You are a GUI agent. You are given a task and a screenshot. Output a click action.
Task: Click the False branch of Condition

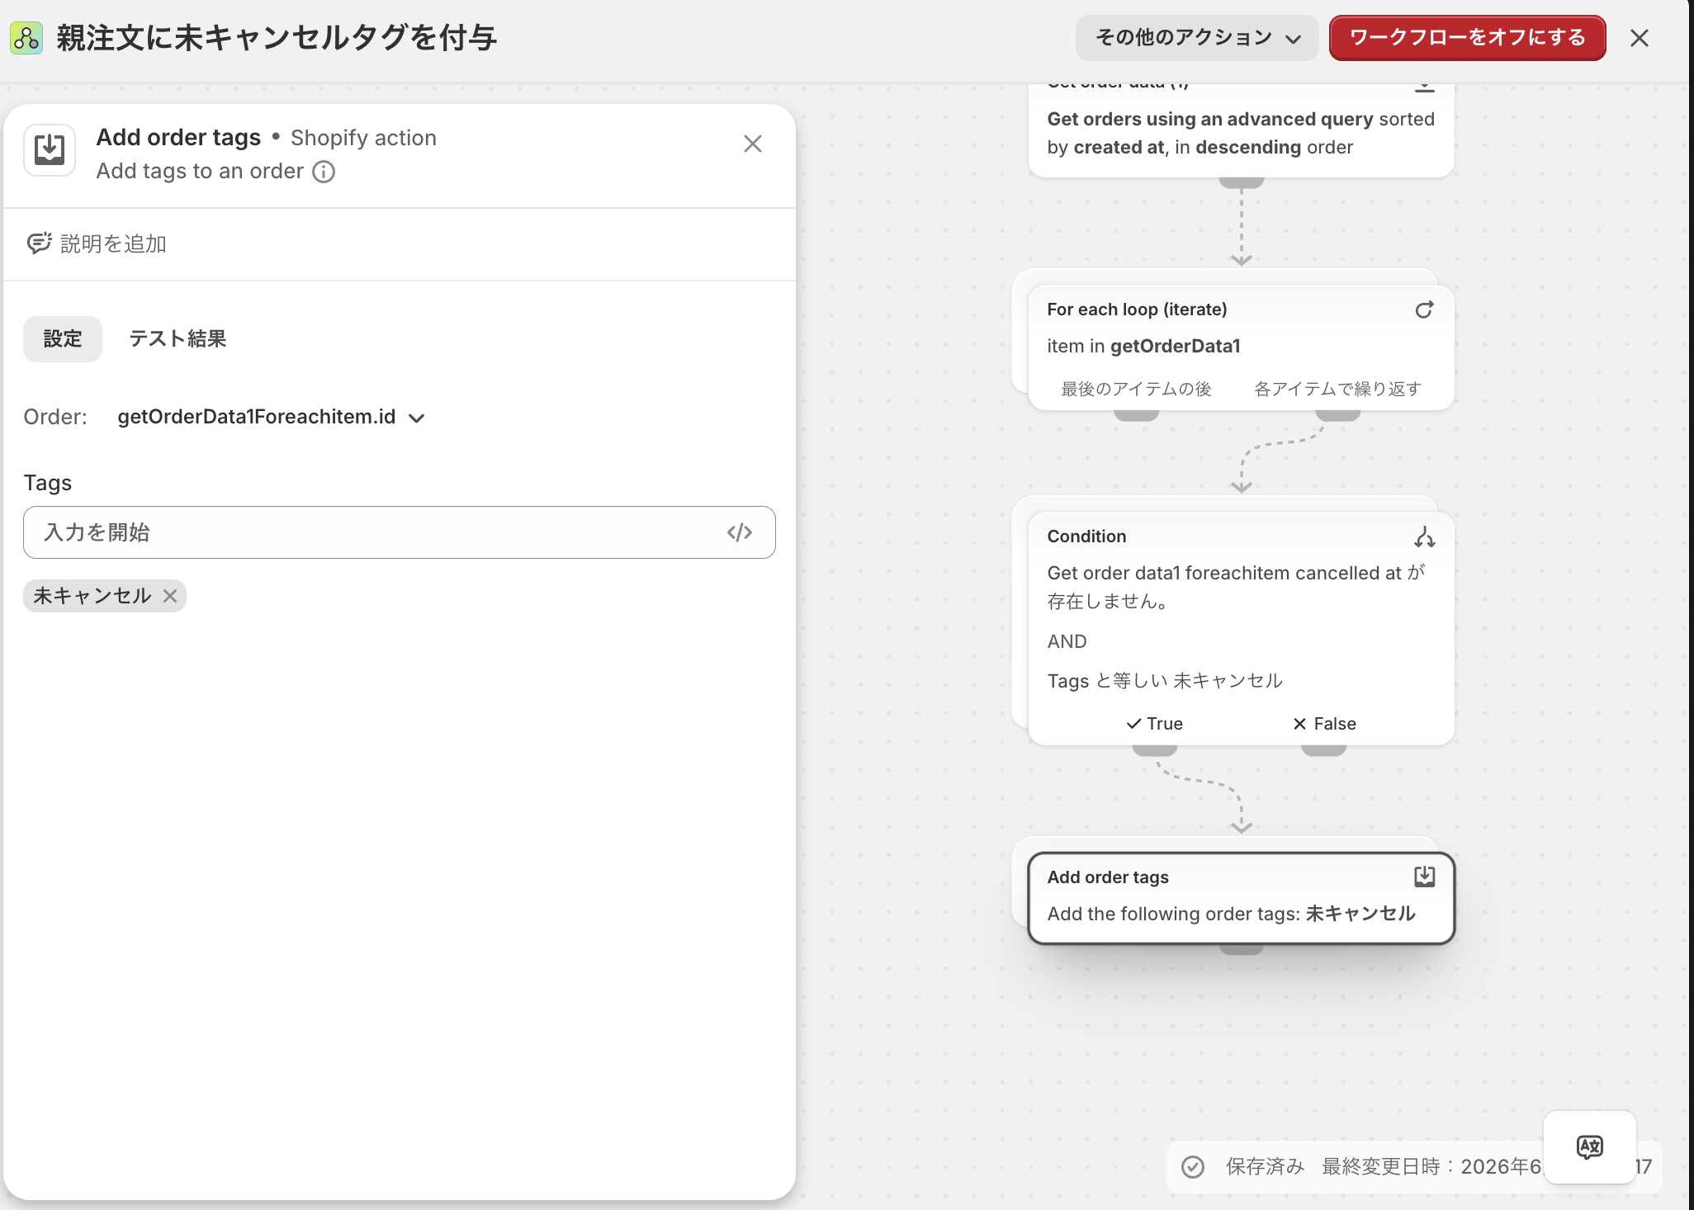pos(1323,724)
